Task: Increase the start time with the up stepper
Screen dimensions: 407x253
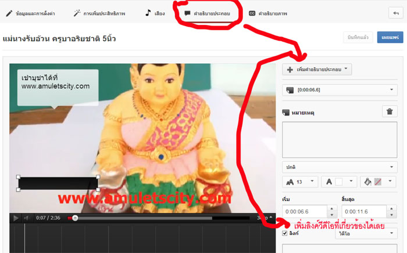Action: [332, 208]
